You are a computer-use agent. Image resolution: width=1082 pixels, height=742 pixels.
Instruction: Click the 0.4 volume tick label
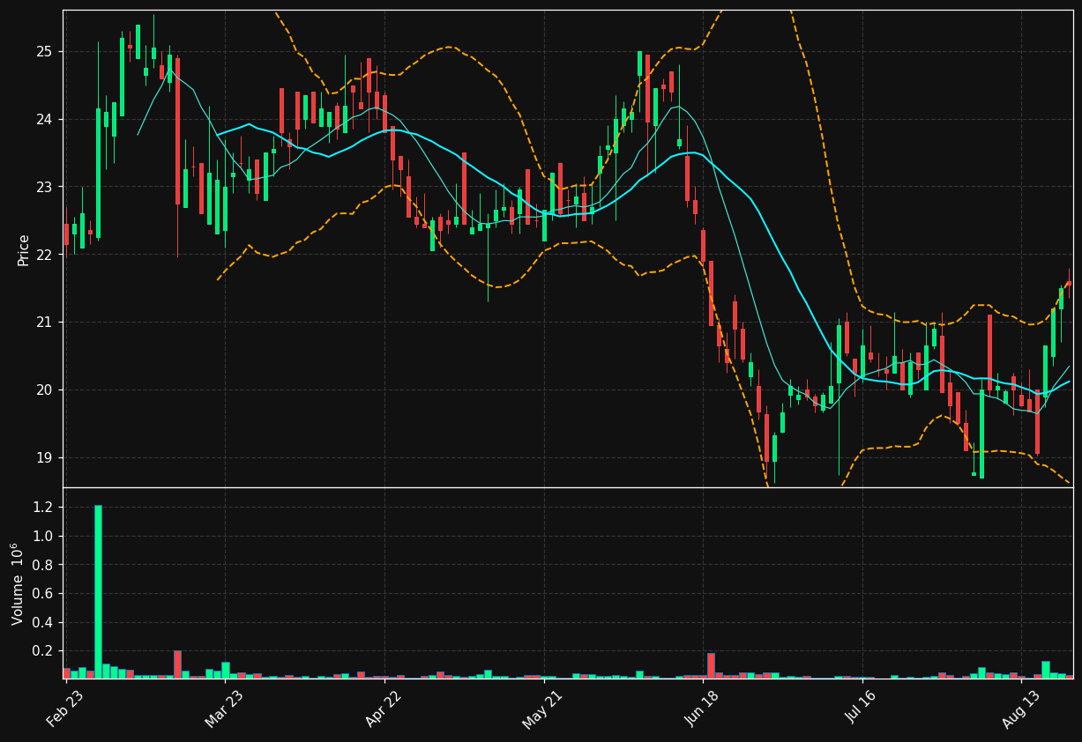(x=44, y=622)
